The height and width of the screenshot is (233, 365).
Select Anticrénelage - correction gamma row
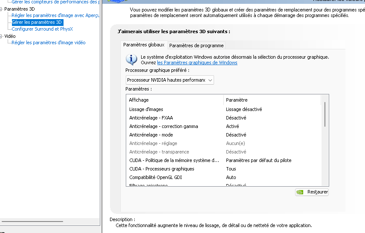pyautogui.click(x=223, y=126)
